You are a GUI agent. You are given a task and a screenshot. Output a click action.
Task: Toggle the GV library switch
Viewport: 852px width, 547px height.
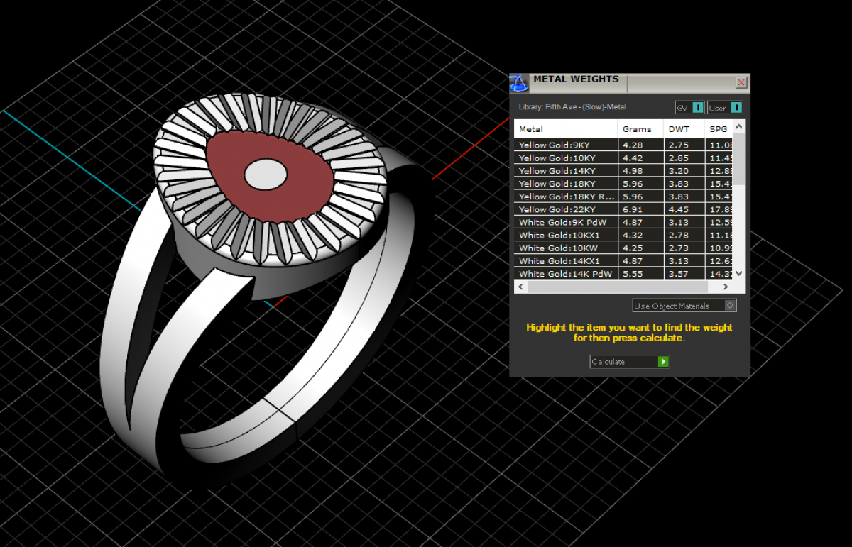[697, 108]
